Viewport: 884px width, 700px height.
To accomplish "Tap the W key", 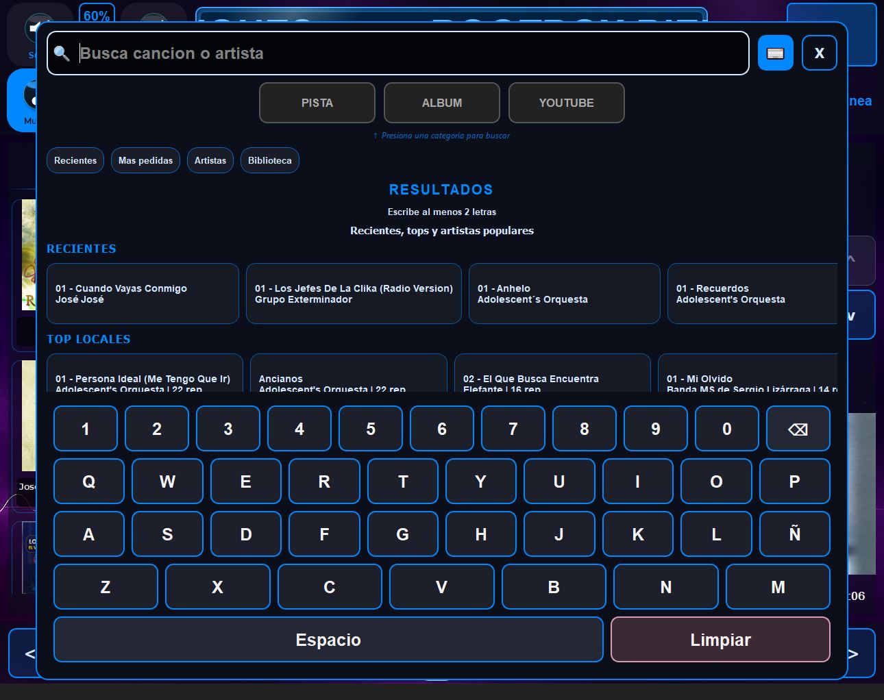I will [167, 482].
